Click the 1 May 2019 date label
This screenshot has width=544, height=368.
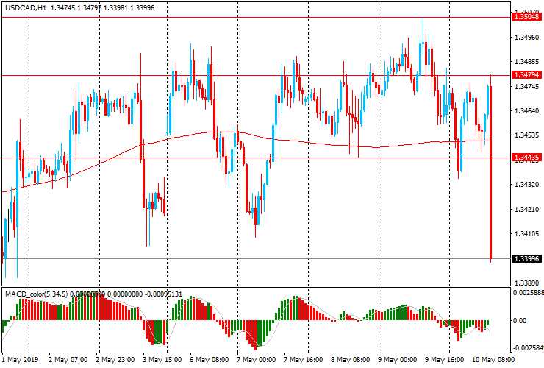tap(20, 360)
